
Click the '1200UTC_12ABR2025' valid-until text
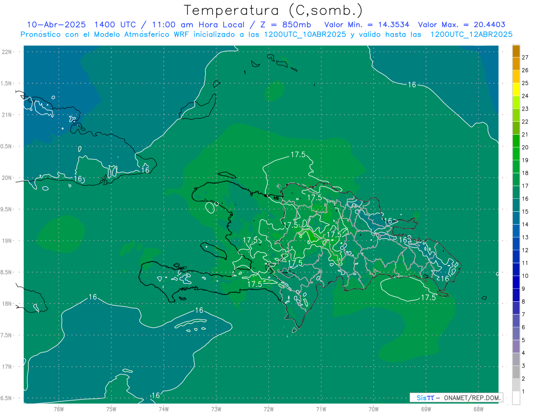tap(471, 34)
